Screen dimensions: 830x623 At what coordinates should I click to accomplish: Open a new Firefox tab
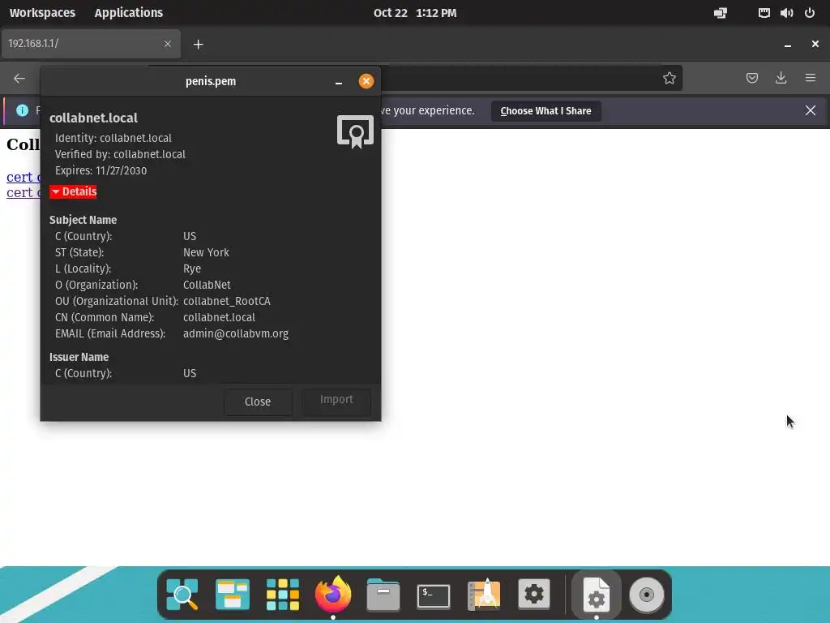click(x=198, y=44)
